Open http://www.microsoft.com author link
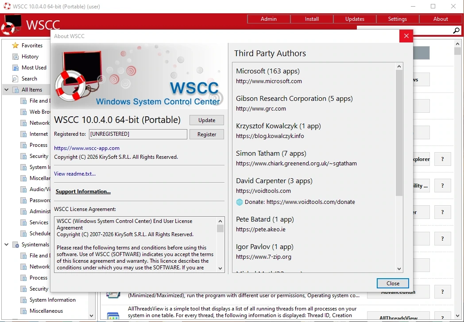 269,81
